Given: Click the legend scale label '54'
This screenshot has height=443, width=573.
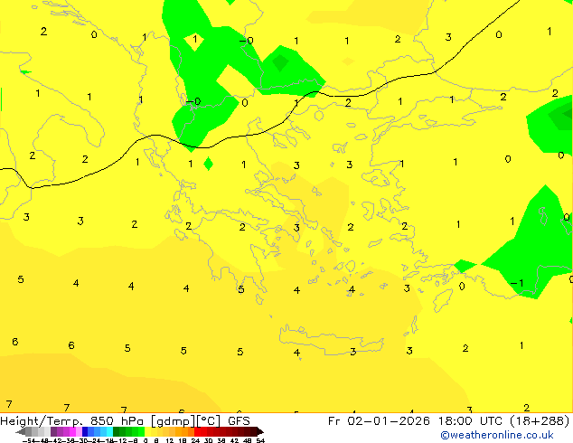Looking at the screenshot, I should click(x=260, y=441).
